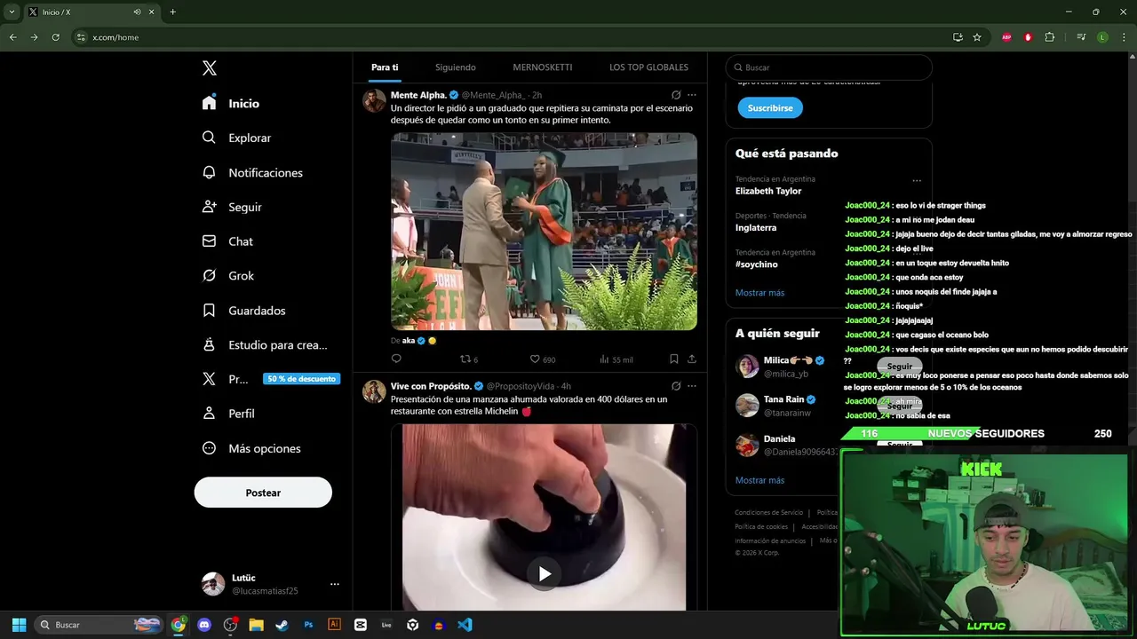Repost the Mente Alpha post
Screen dimensions: 1137x639
coord(468,359)
